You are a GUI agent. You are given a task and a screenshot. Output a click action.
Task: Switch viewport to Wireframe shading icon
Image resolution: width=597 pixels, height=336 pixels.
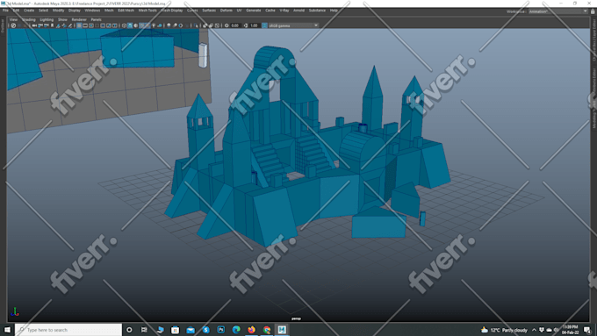[x=124, y=25]
